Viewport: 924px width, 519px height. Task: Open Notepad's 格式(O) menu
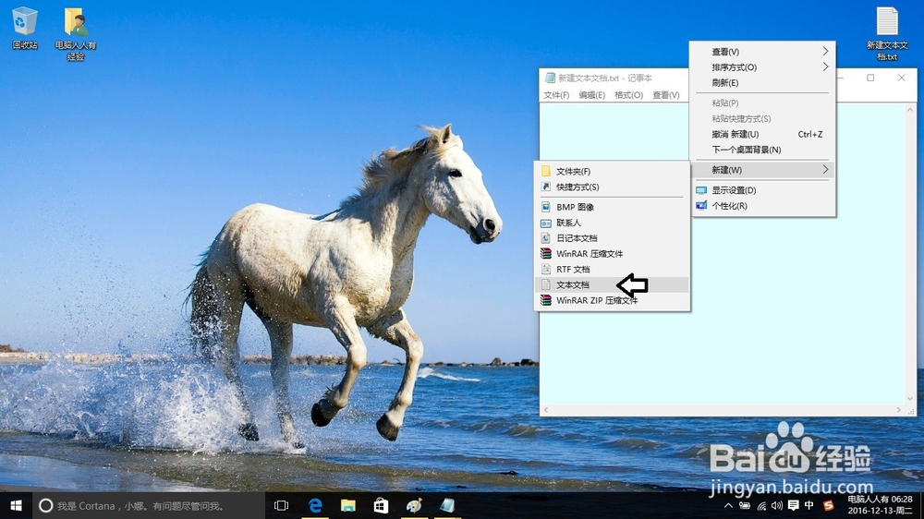click(628, 95)
